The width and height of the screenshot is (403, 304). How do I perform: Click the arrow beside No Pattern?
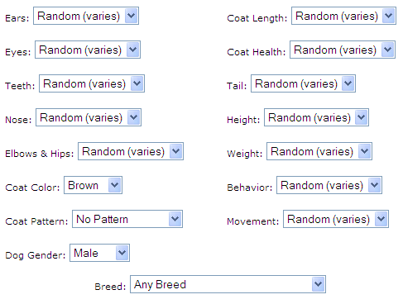coord(175,219)
